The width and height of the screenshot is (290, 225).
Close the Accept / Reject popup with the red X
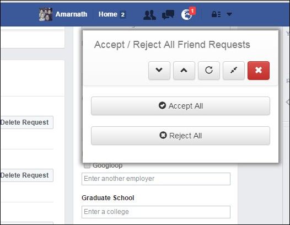(259, 71)
